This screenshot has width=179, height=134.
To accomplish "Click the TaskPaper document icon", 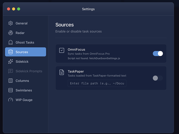I will coord(62,72).
